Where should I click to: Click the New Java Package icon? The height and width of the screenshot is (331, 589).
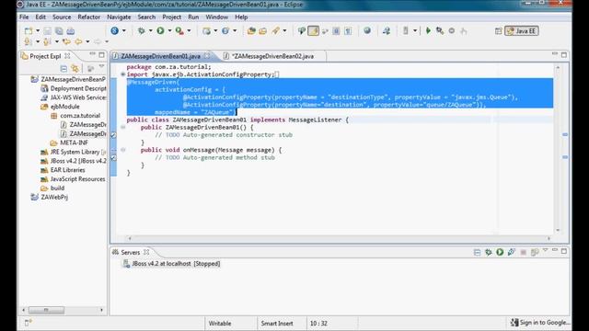206,30
